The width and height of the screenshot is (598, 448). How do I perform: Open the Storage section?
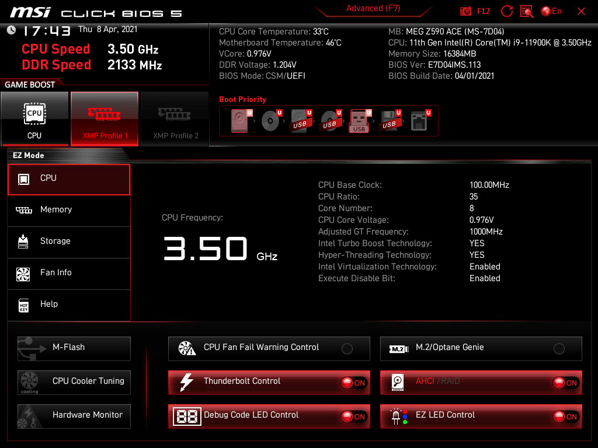pyautogui.click(x=69, y=242)
